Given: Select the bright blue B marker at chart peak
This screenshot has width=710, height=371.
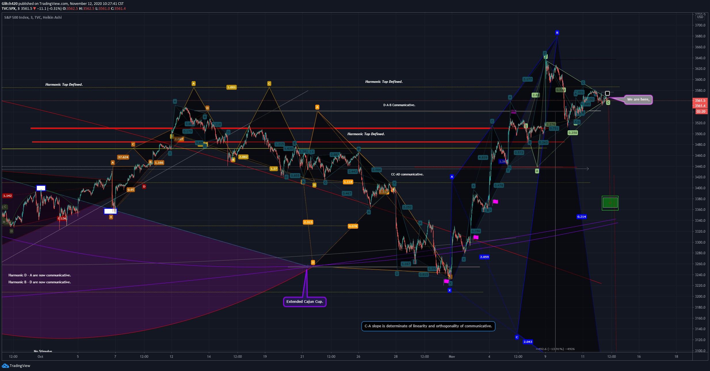Looking at the screenshot, I should point(557,33).
